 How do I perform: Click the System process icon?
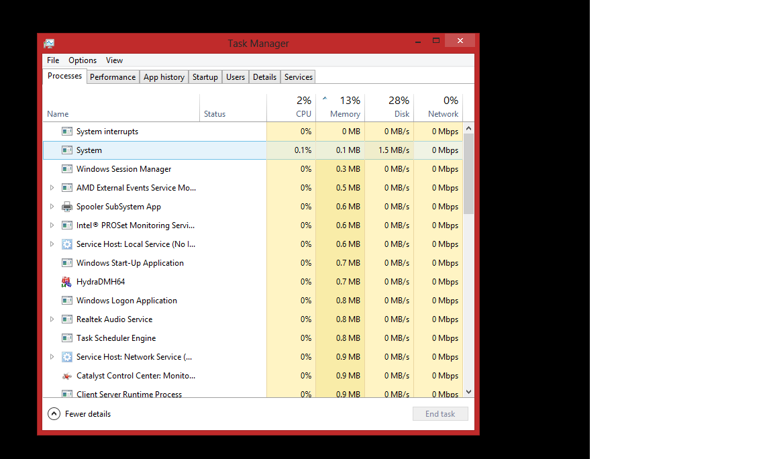[67, 150]
